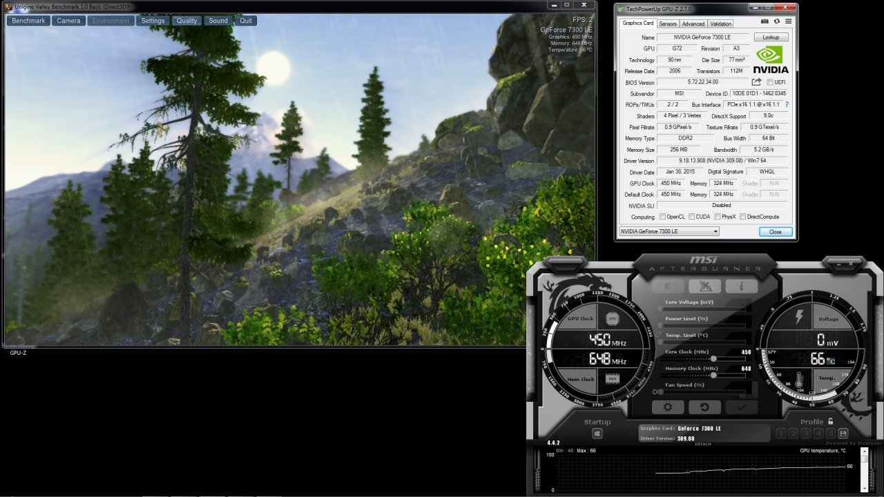The width and height of the screenshot is (884, 497).
Task: Click the Lookup button
Action: click(771, 37)
